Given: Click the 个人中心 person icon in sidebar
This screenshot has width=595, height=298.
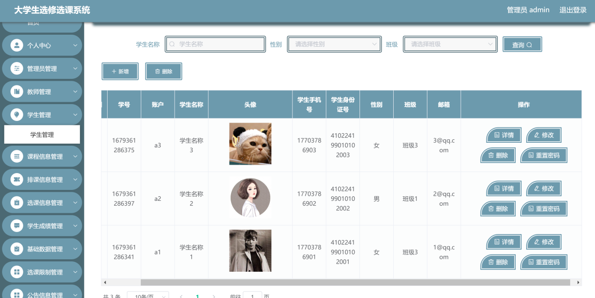Looking at the screenshot, I should pyautogui.click(x=17, y=46).
